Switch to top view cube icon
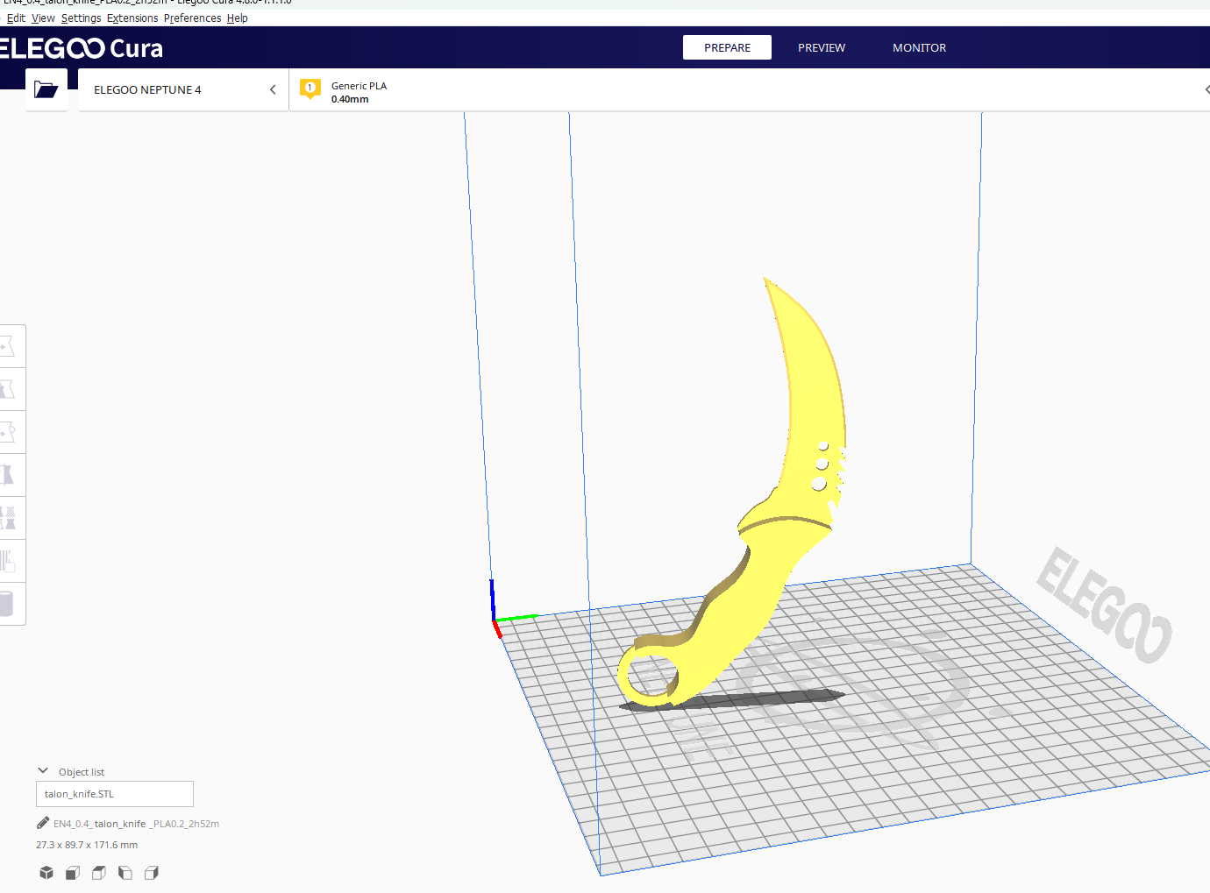The width and height of the screenshot is (1210, 893). pos(99,873)
